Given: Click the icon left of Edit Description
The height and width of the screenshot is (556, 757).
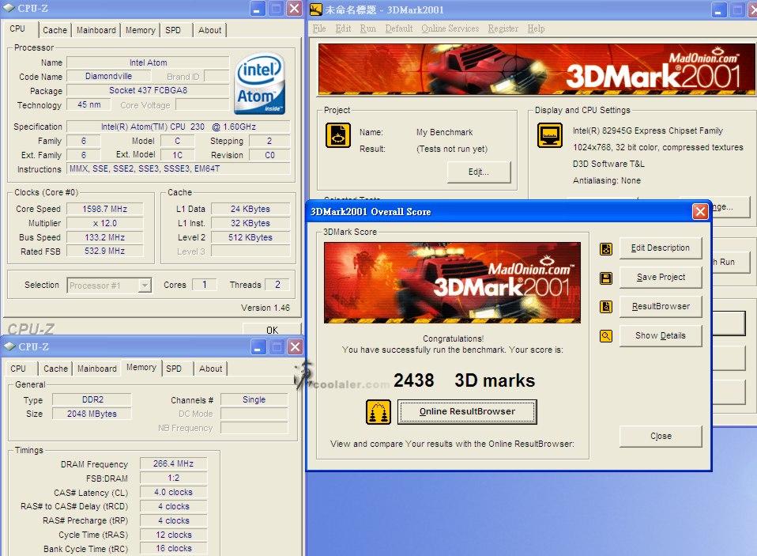Looking at the screenshot, I should point(606,249).
